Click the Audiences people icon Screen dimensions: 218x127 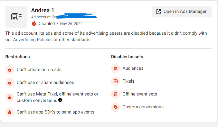(115, 68)
